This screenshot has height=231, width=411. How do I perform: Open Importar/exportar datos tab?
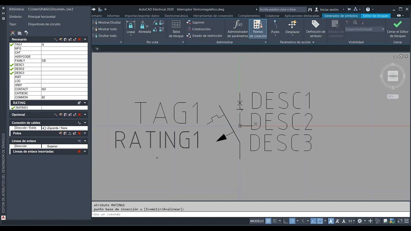click(142, 16)
